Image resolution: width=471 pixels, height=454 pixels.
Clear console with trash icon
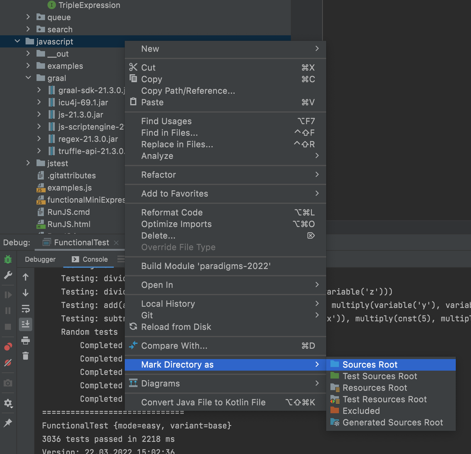(26, 356)
